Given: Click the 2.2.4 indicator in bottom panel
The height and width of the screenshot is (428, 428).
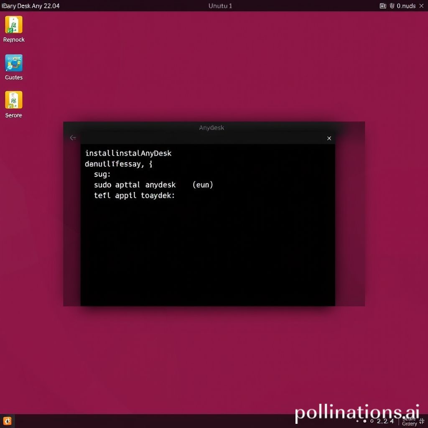Looking at the screenshot, I should 385,421.
